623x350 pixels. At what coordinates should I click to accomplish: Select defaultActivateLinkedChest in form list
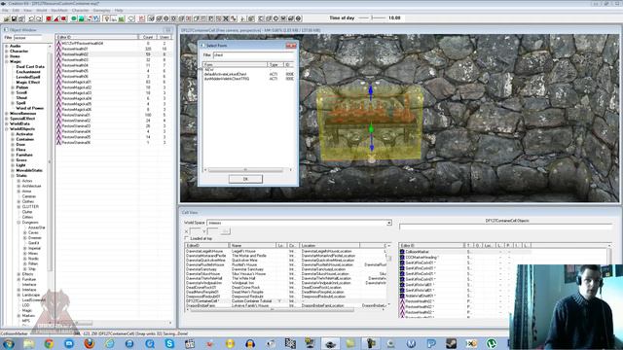[x=249, y=74]
